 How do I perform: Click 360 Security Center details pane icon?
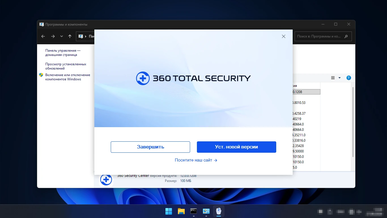click(106, 180)
